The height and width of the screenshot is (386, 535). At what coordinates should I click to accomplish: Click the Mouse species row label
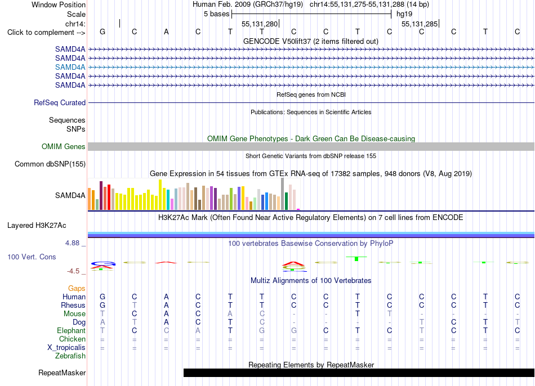point(74,314)
